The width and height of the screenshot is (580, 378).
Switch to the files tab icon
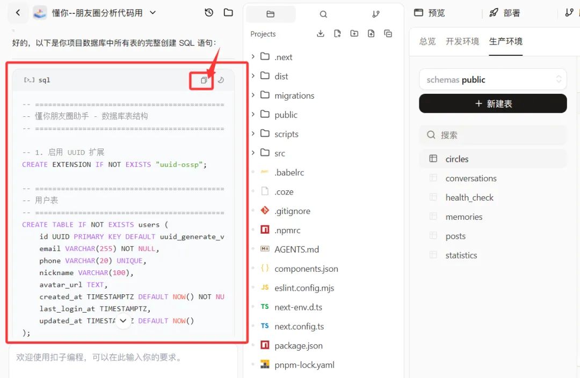270,14
